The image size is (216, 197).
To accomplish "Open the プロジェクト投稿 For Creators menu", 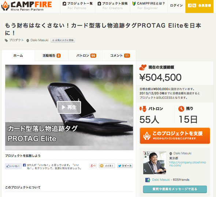I will pyautogui.click(x=113, y=6).
